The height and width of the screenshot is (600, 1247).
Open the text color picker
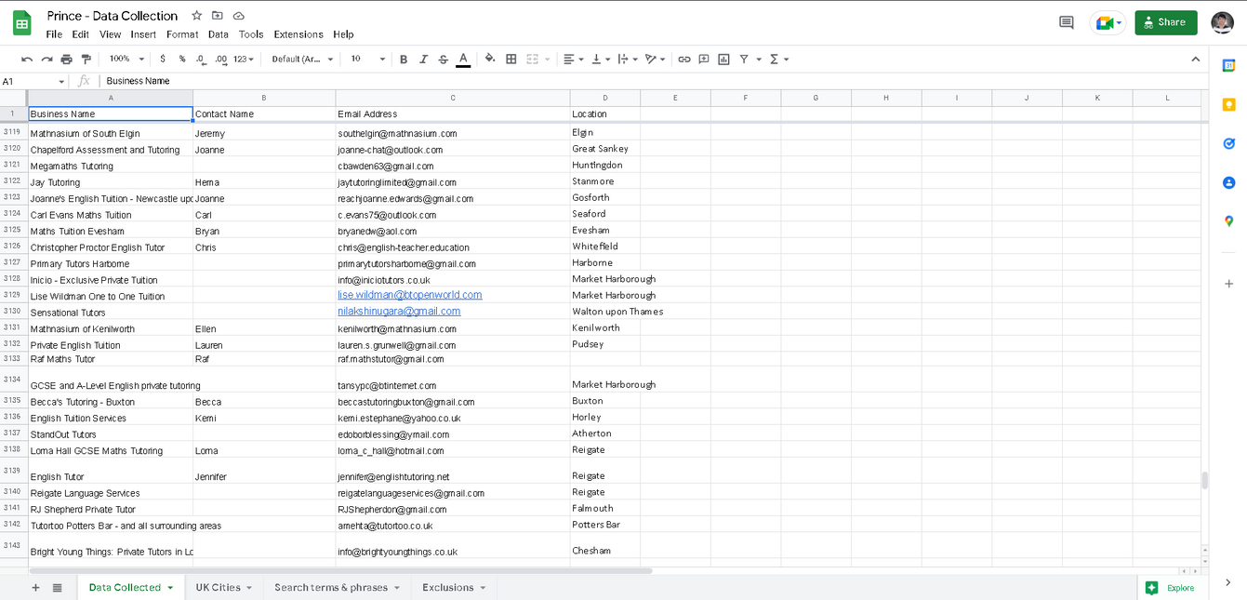[463, 59]
